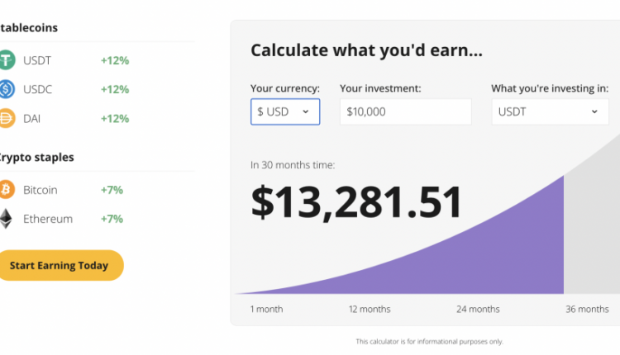Expand the investing-in USDT dropdown

[x=550, y=111]
